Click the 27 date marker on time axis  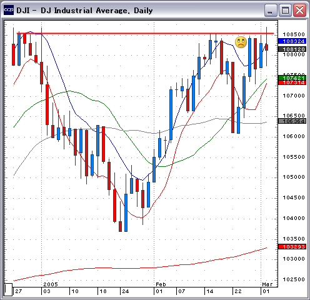point(19,291)
